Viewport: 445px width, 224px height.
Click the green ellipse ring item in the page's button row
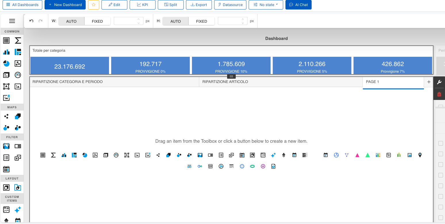pyautogui.click(x=252, y=166)
